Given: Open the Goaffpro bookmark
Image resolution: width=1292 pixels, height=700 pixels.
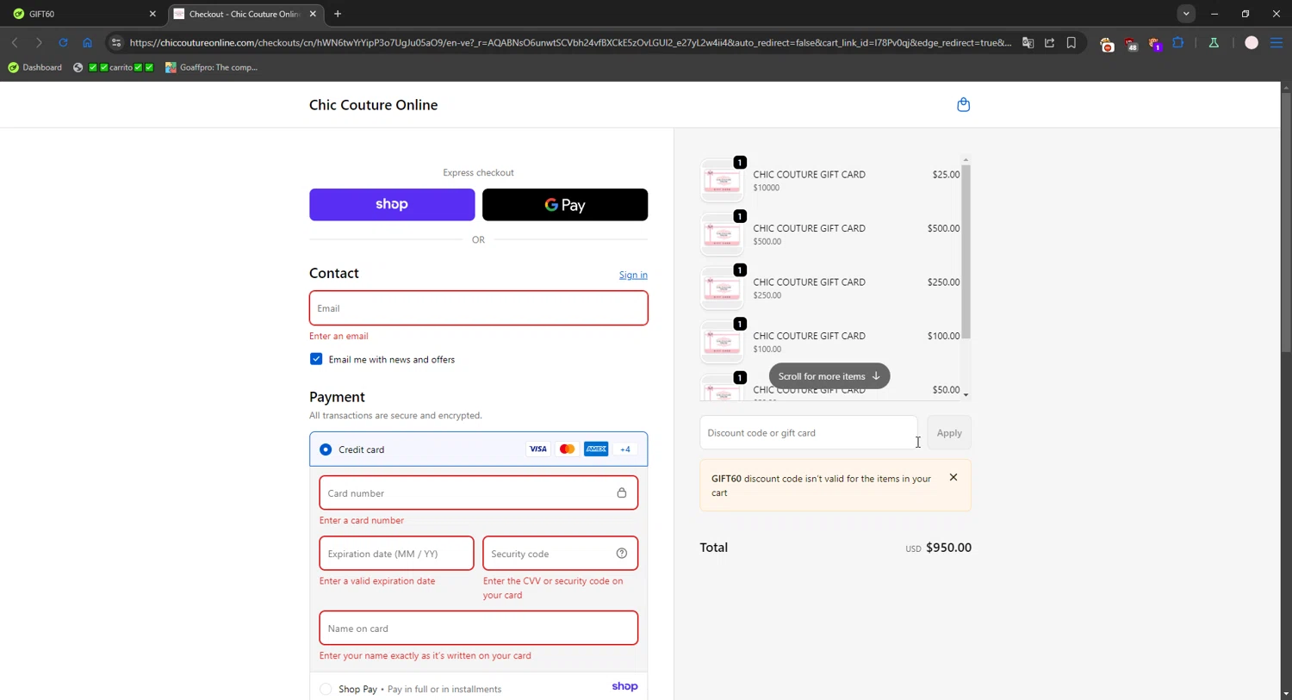Looking at the screenshot, I should tap(212, 67).
